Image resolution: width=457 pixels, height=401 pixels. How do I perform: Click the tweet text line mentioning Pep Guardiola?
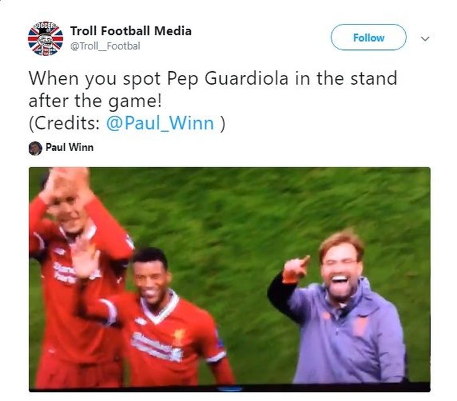(x=213, y=79)
